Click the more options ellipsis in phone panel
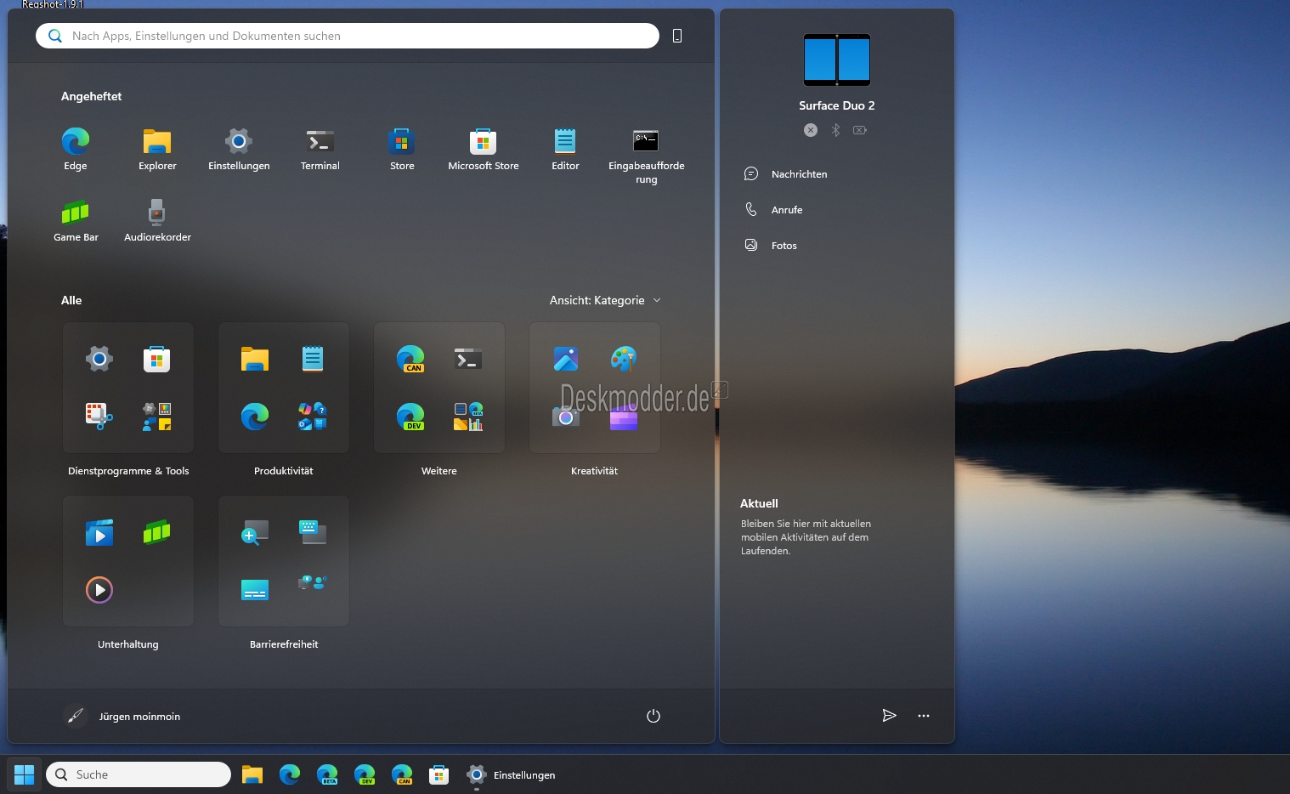Screen dimensions: 1290x794 tap(924, 716)
